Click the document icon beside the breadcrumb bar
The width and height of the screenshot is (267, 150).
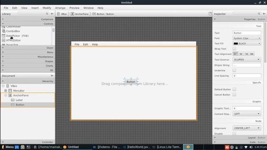click(210, 14)
